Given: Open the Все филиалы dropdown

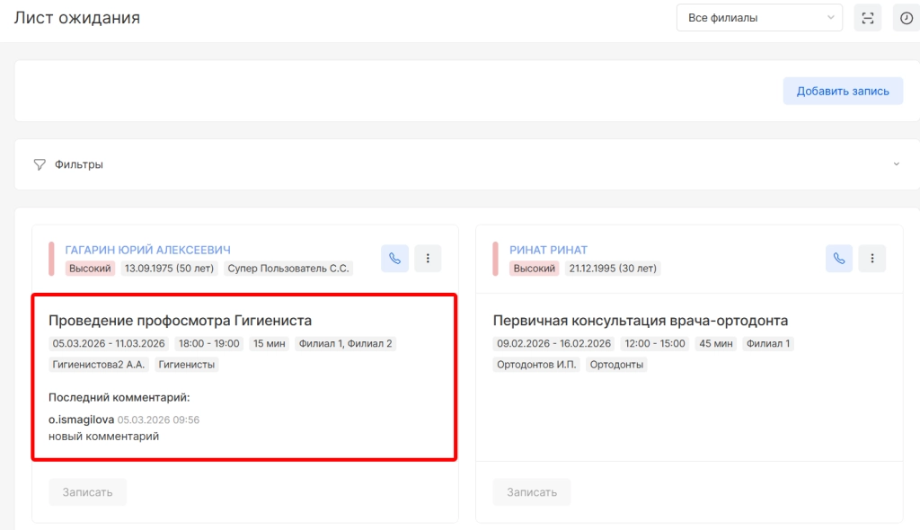Looking at the screenshot, I should click(x=759, y=18).
